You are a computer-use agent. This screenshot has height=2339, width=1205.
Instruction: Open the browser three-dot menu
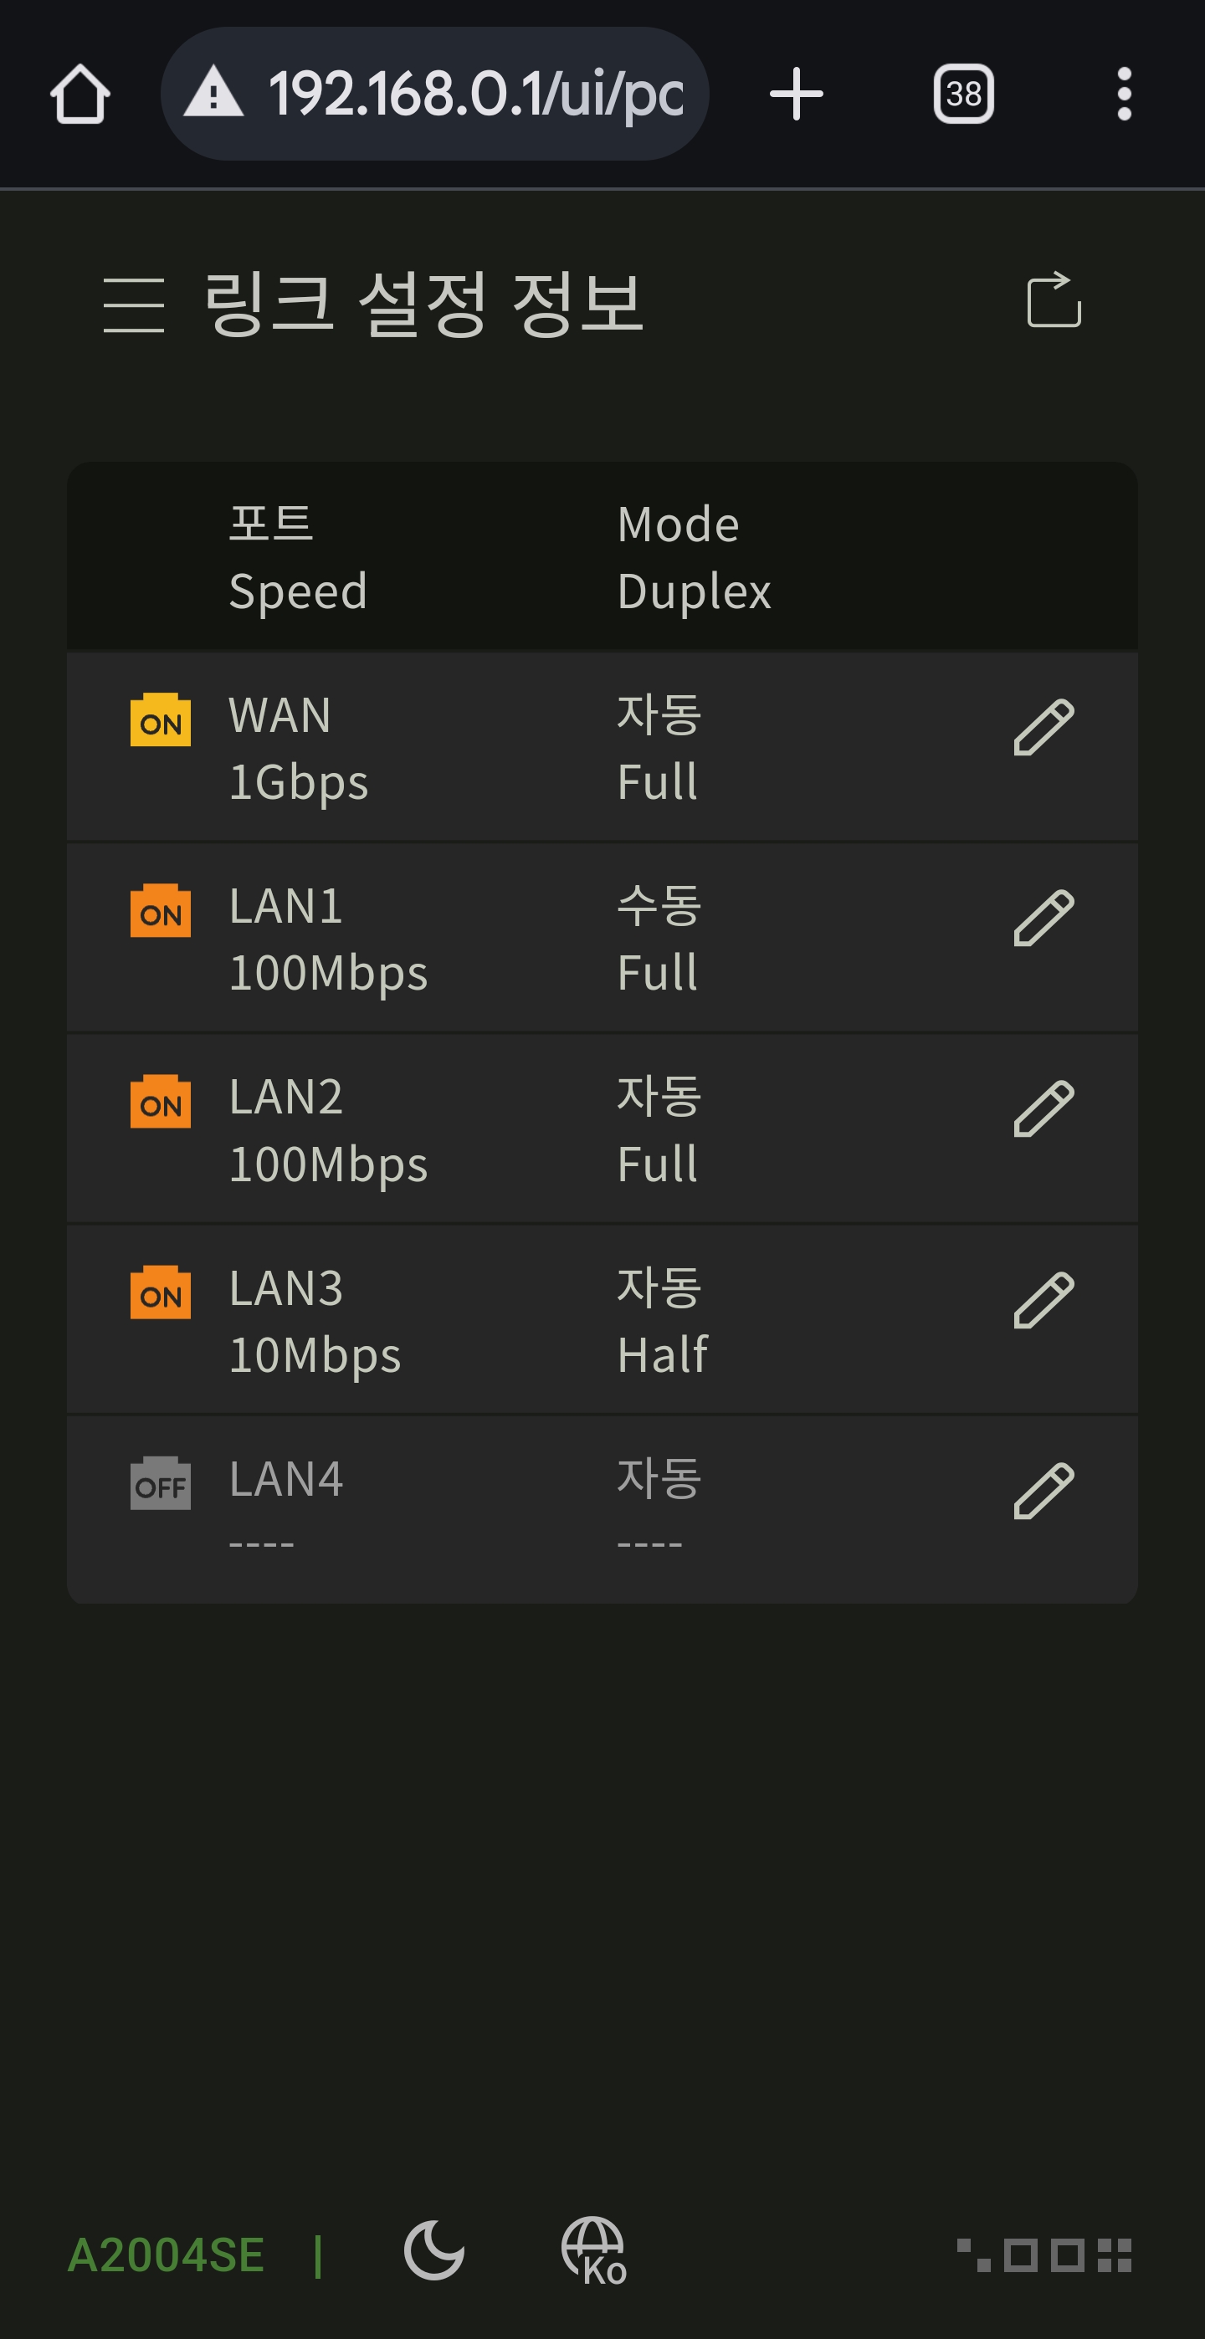click(x=1124, y=94)
